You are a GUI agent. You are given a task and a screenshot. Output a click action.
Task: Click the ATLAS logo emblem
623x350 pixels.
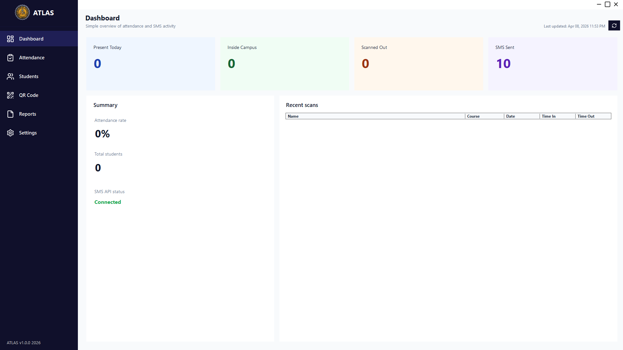[x=22, y=13]
